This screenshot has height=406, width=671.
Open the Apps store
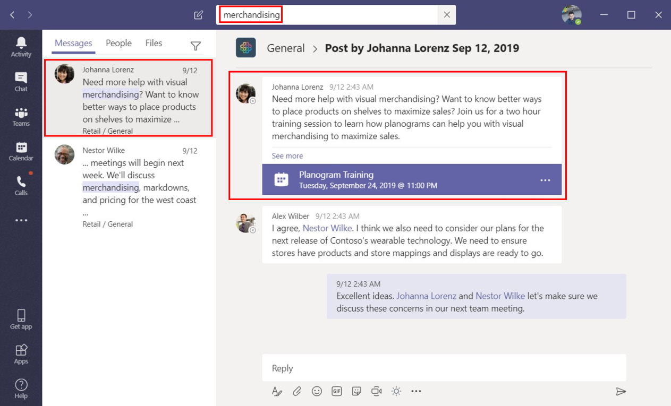point(21,354)
